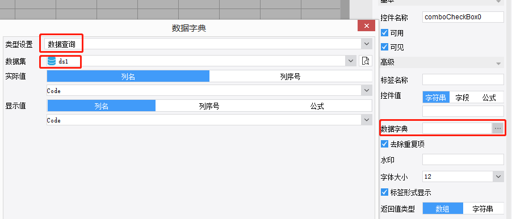Open the 显示值 Code column dropdown

[x=366, y=120]
